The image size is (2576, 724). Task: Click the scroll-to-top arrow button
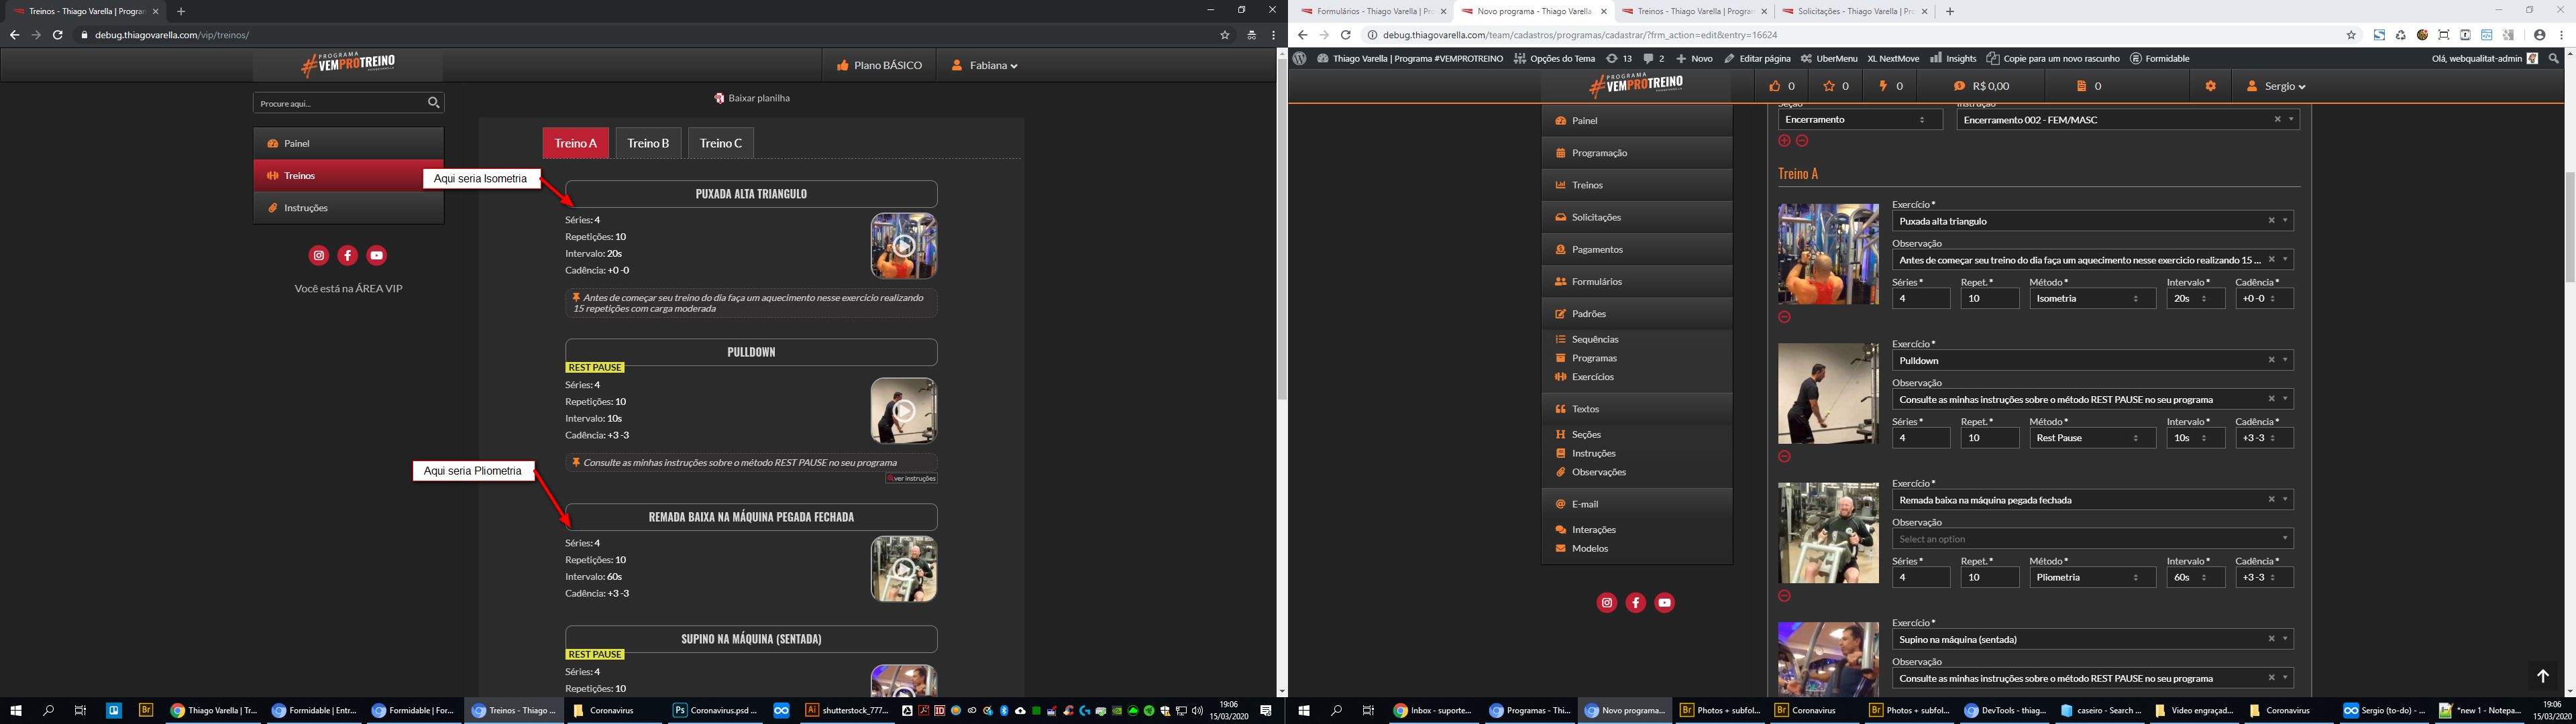[x=2542, y=676]
